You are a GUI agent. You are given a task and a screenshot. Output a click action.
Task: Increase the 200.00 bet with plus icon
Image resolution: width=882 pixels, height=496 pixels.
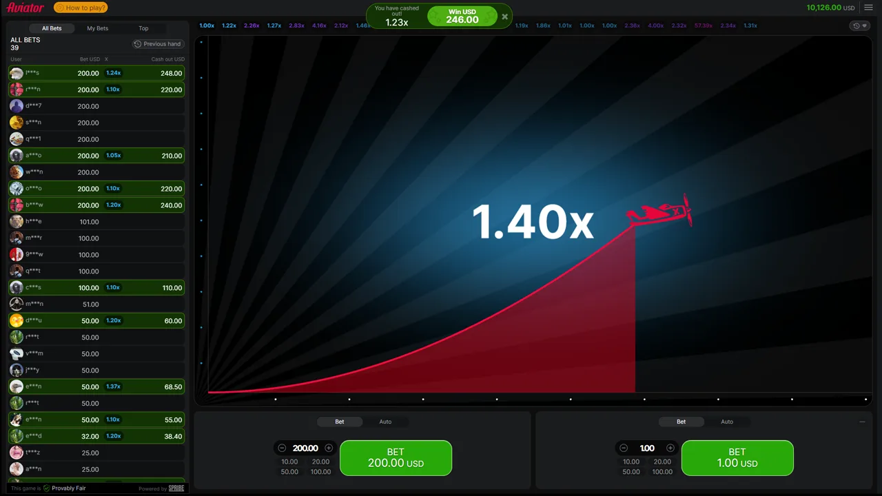pos(329,448)
